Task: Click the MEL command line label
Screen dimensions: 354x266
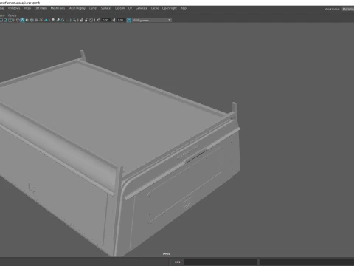Action: [x=177, y=262]
